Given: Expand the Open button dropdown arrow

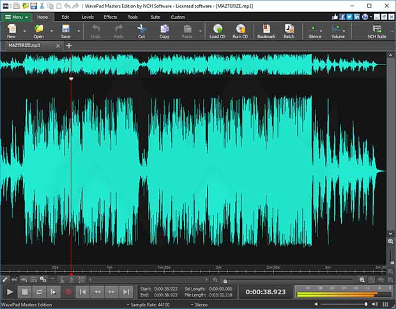Looking at the screenshot, I should point(52,31).
